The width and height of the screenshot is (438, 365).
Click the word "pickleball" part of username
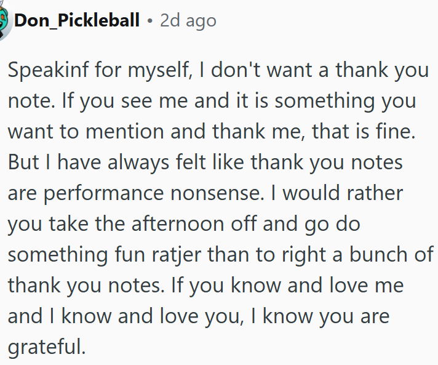click(x=105, y=21)
